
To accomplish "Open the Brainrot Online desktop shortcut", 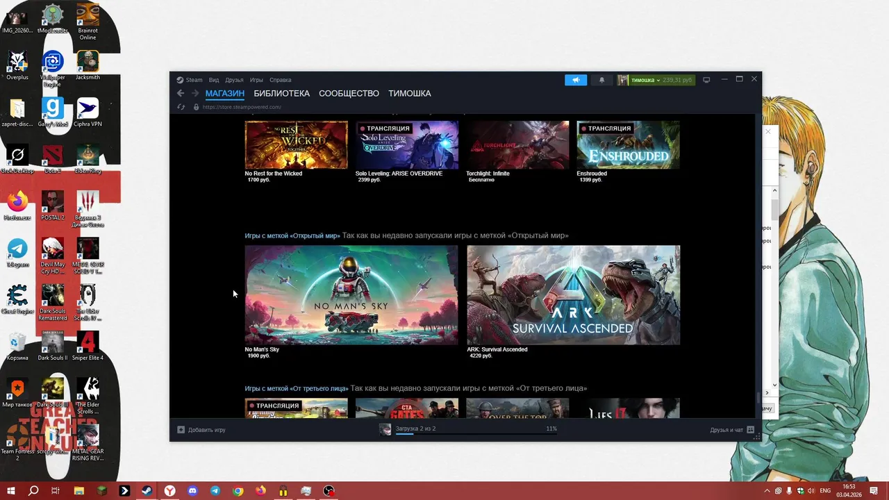I will click(x=88, y=22).
